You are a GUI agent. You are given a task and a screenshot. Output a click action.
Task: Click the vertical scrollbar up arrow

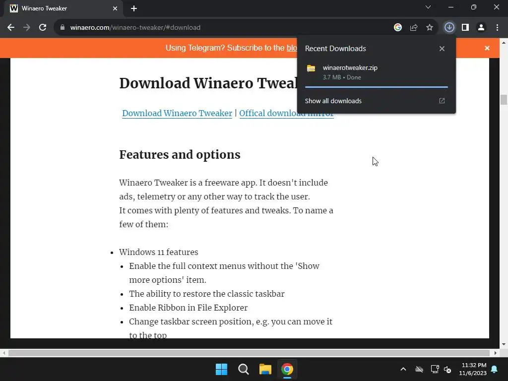click(504, 42)
